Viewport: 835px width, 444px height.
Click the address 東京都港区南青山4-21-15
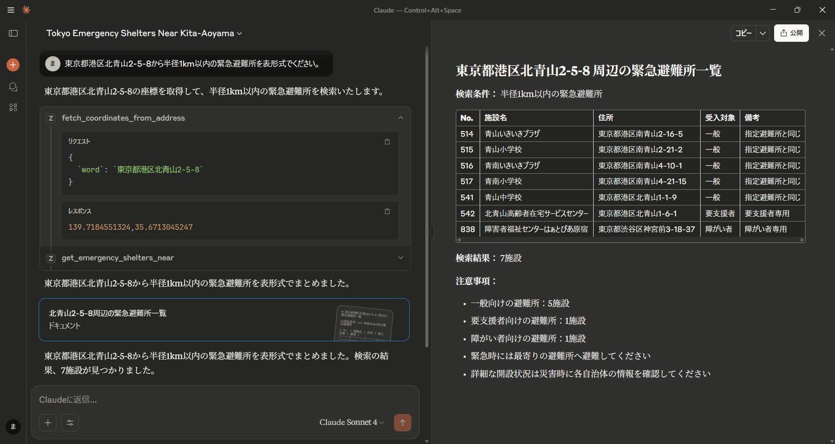642,182
